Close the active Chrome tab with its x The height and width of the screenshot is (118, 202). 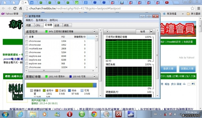(x=26, y=3)
